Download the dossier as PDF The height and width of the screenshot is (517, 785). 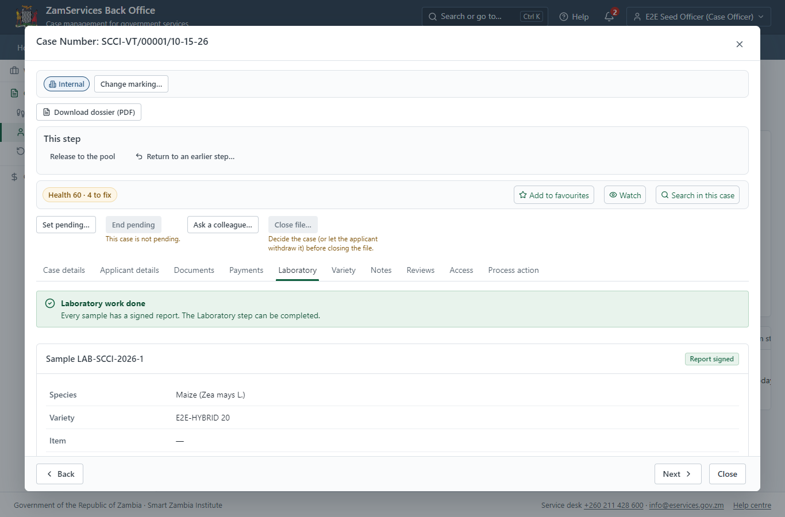(88, 112)
